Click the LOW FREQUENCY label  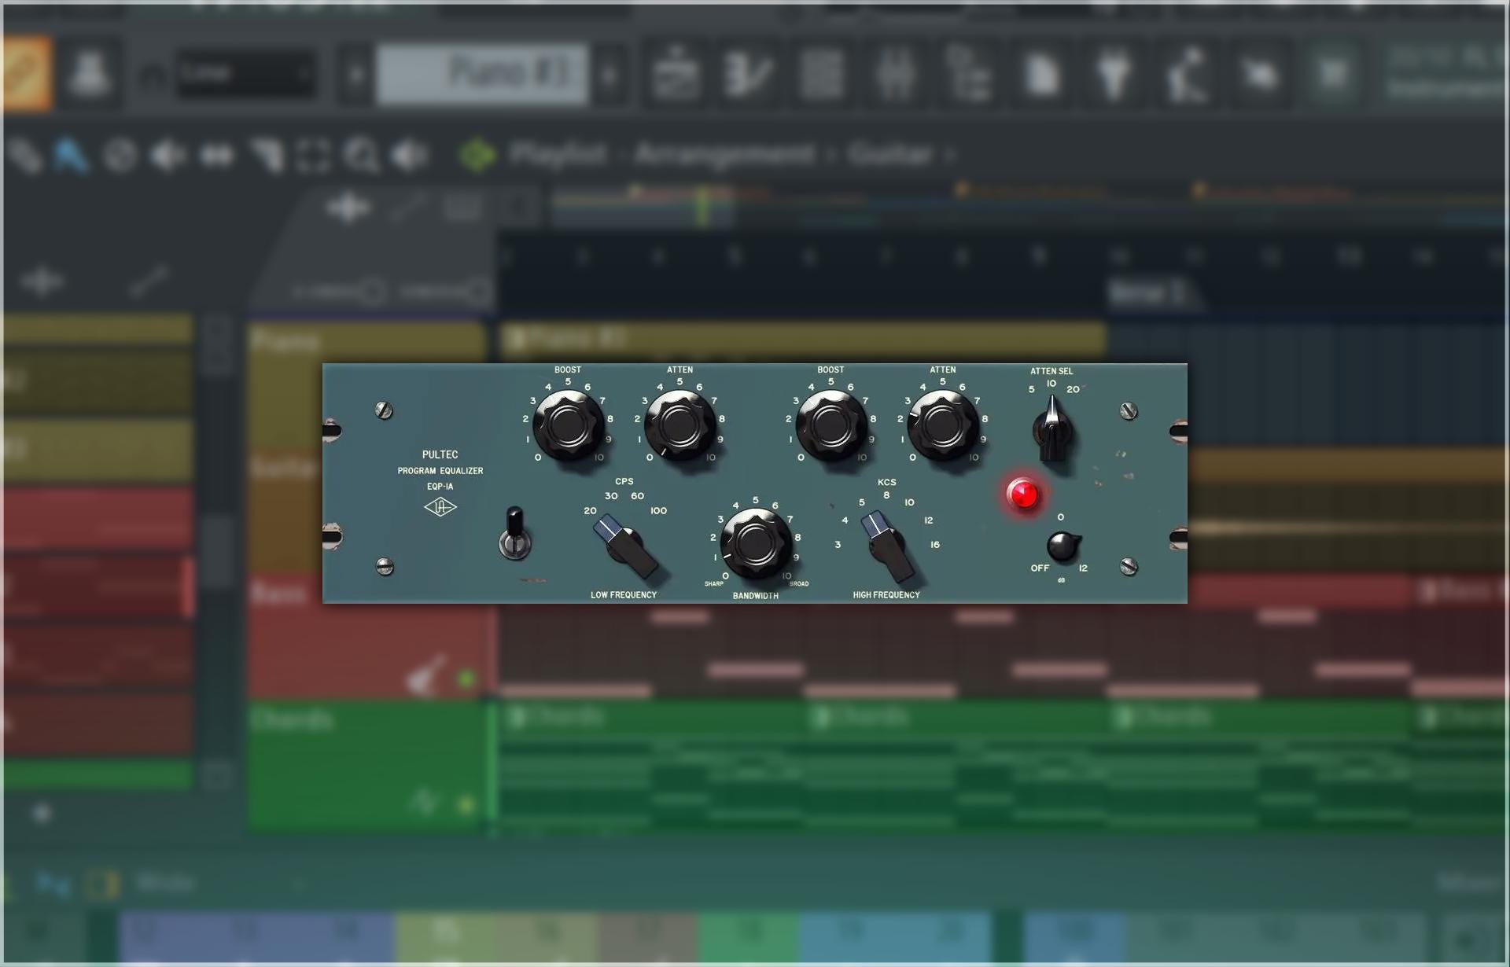tap(624, 595)
